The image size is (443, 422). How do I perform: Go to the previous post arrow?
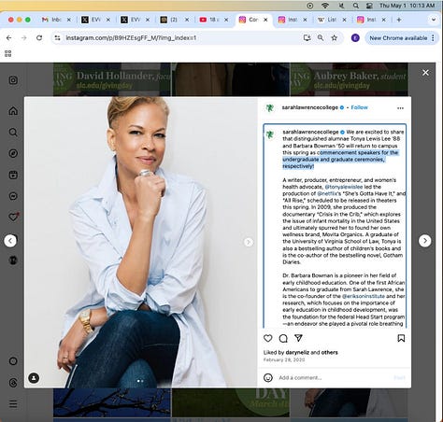pos(10,241)
